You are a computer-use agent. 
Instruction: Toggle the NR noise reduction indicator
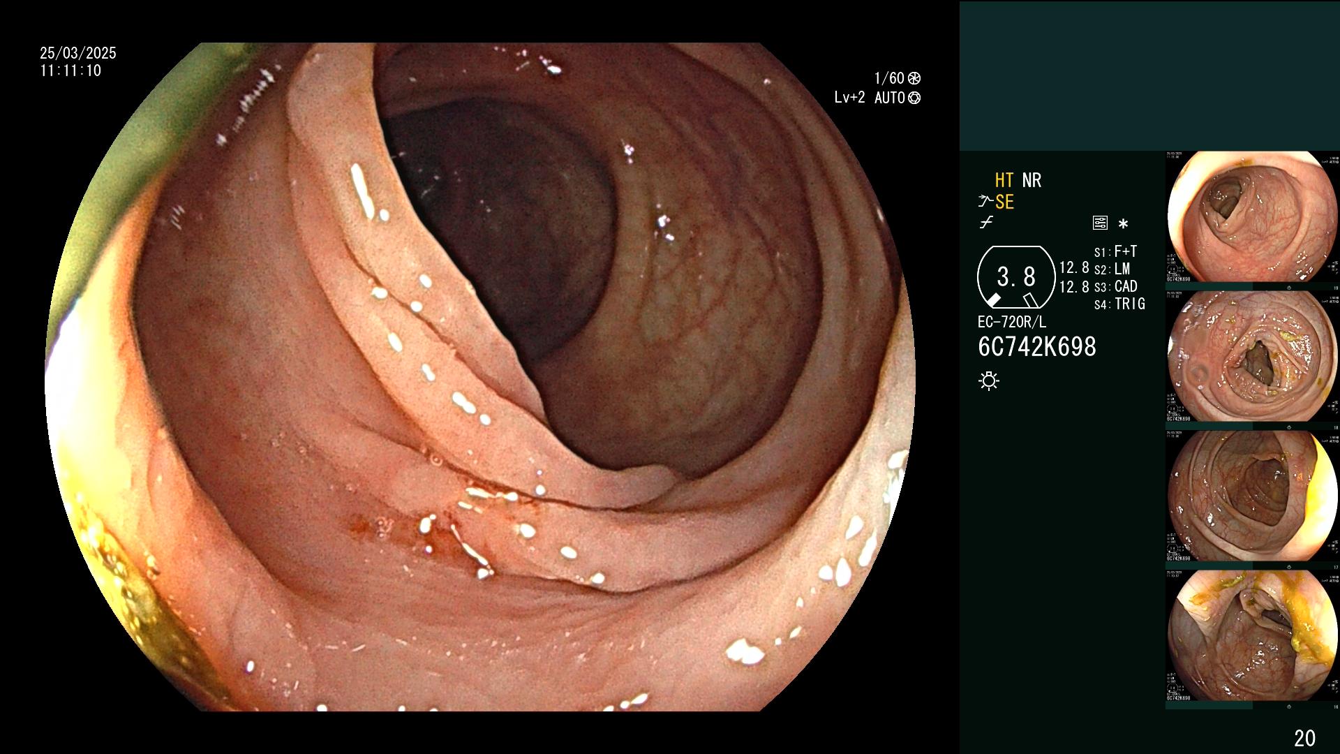pyautogui.click(x=1032, y=180)
